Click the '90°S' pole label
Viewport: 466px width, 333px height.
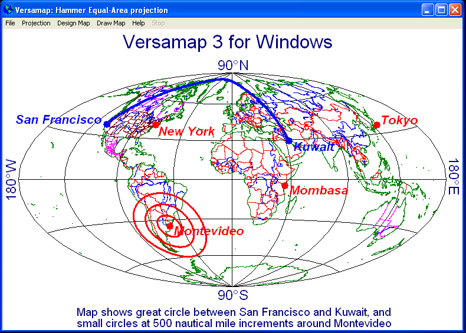point(233,295)
